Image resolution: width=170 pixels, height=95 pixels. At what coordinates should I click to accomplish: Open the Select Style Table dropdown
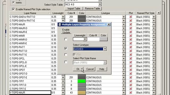100,4
